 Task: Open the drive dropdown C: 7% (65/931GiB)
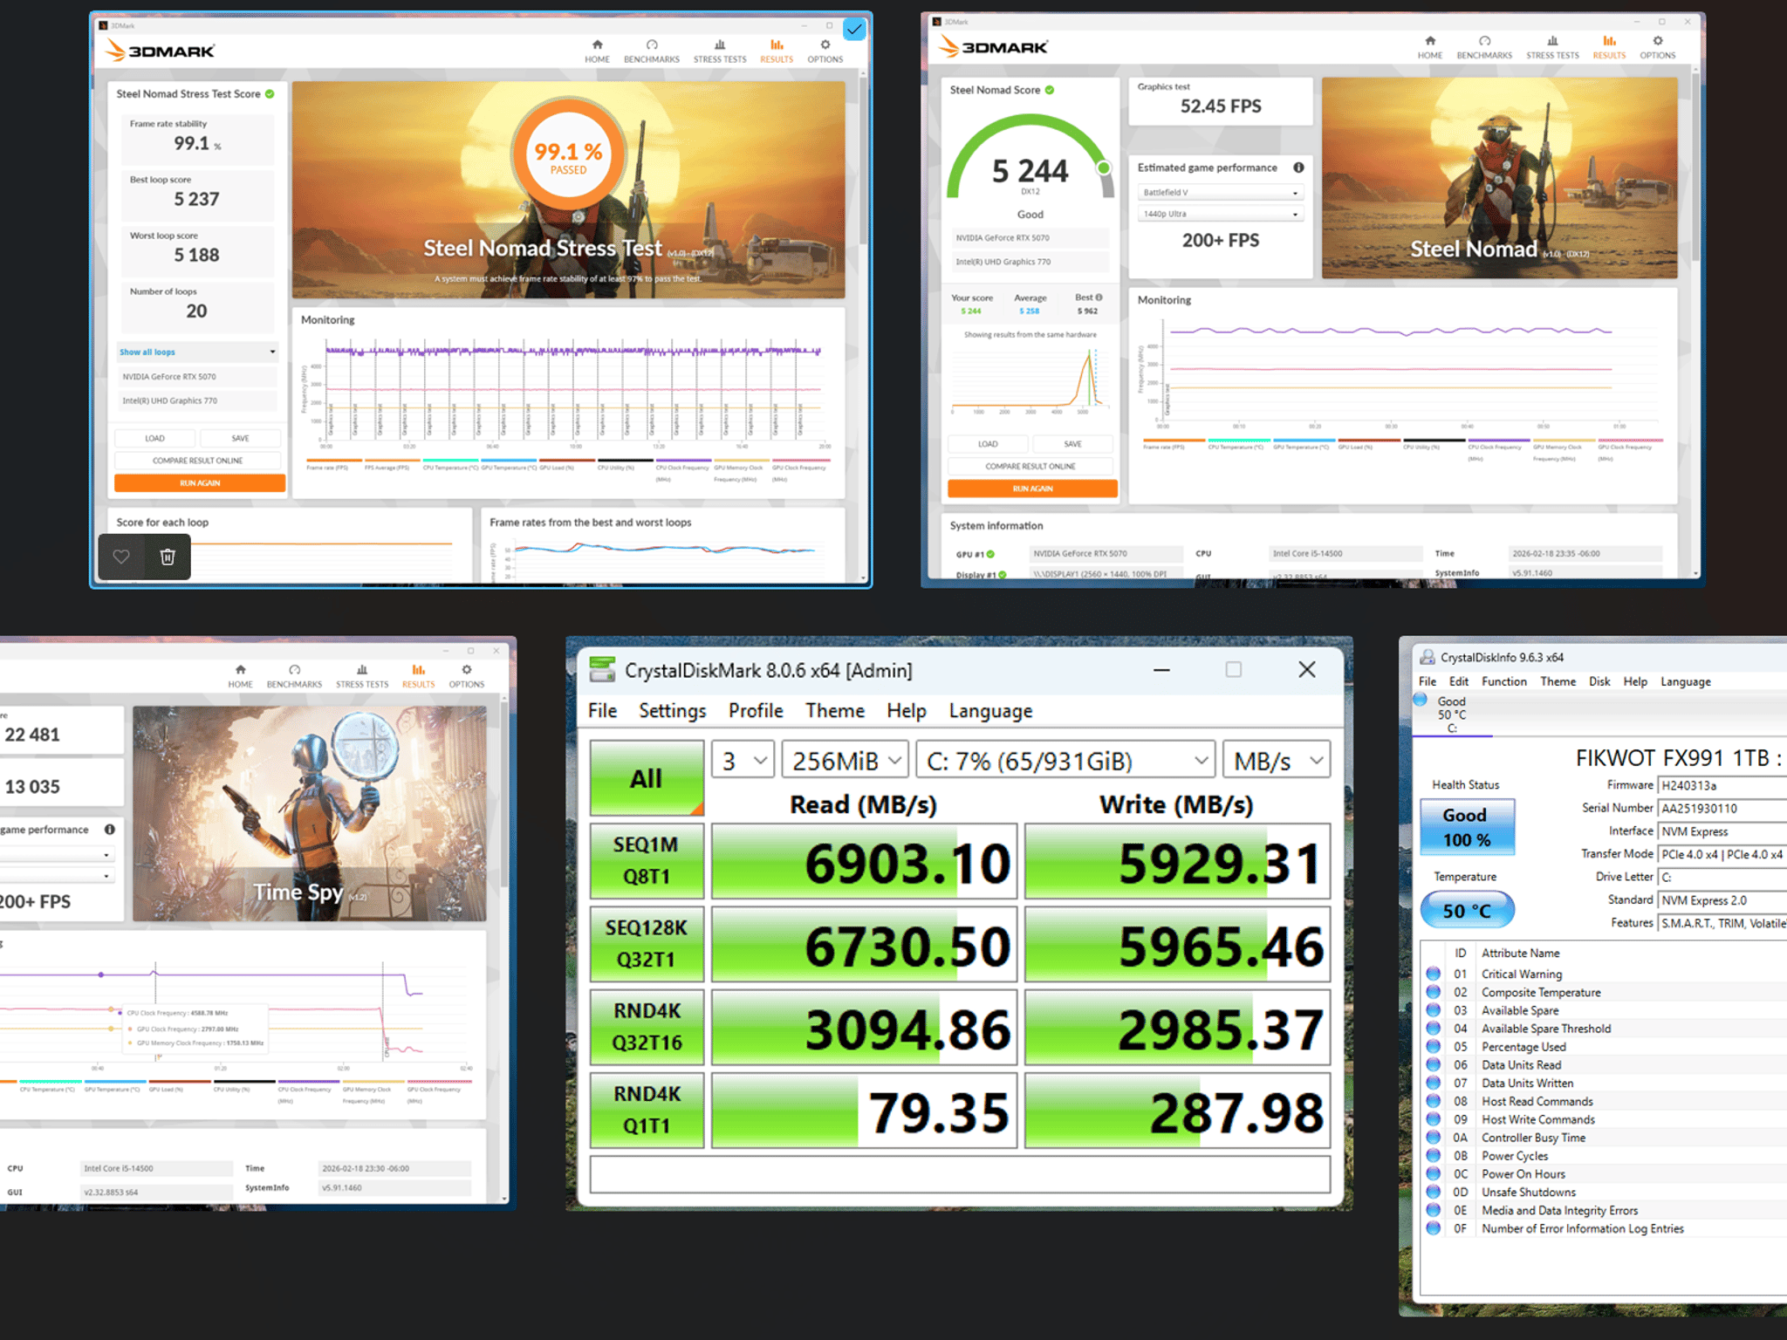pos(1065,761)
